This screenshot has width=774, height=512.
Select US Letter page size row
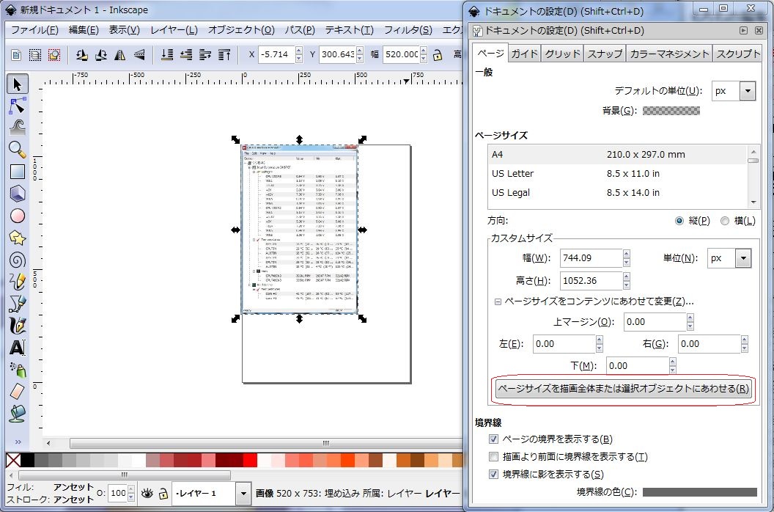617,173
